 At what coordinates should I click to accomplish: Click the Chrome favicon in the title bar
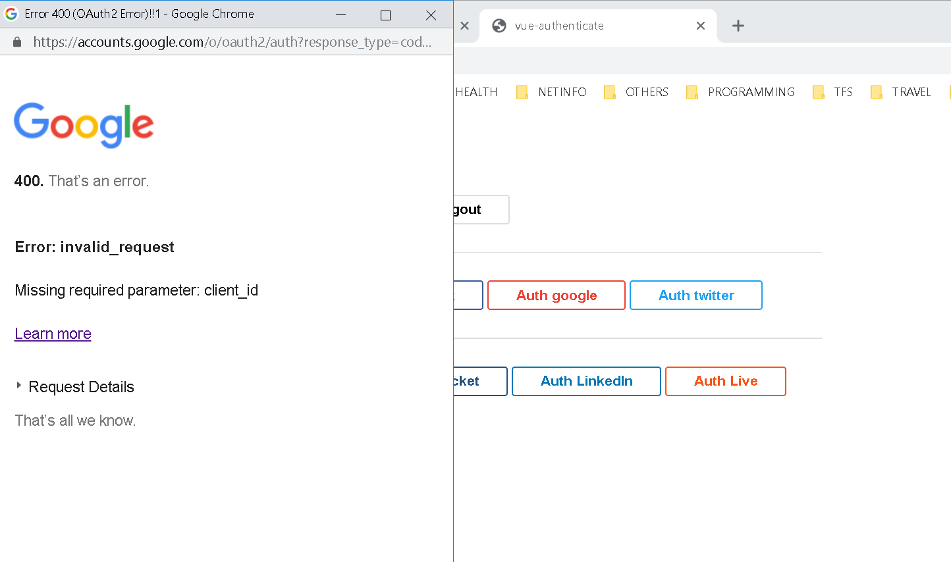11,13
